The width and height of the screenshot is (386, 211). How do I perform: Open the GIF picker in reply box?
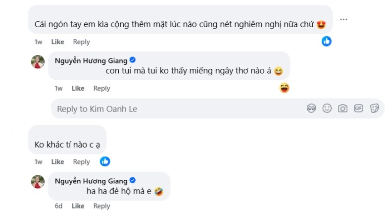click(x=358, y=108)
